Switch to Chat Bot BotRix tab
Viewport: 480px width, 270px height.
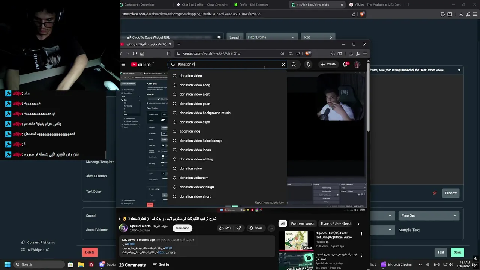click(202, 5)
